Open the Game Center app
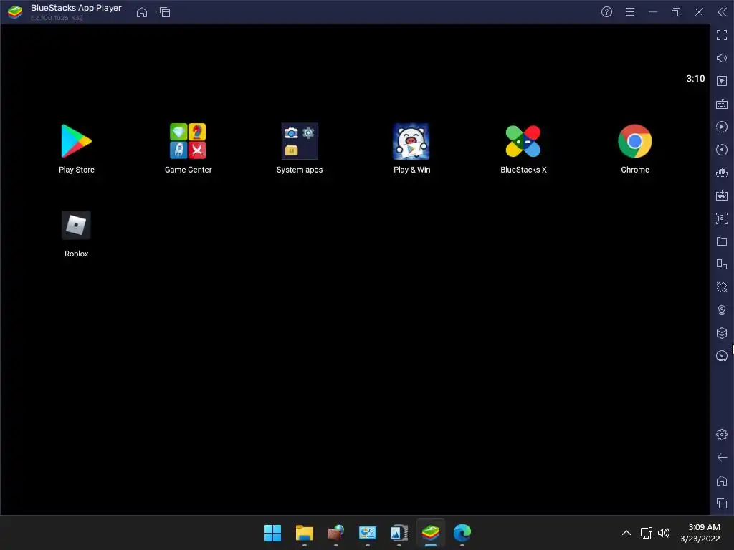This screenshot has height=550, width=734. click(x=188, y=149)
